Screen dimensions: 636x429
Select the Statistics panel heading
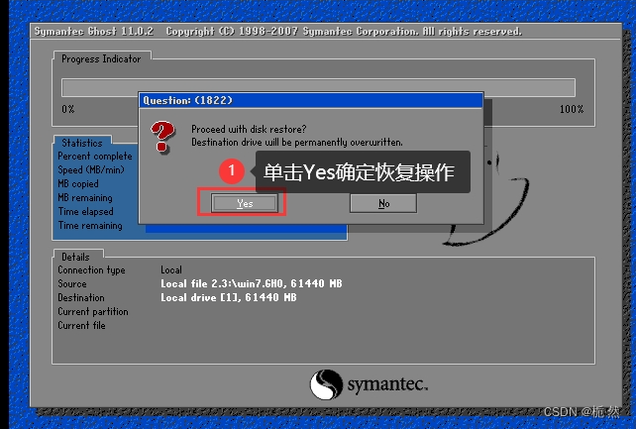point(82,143)
